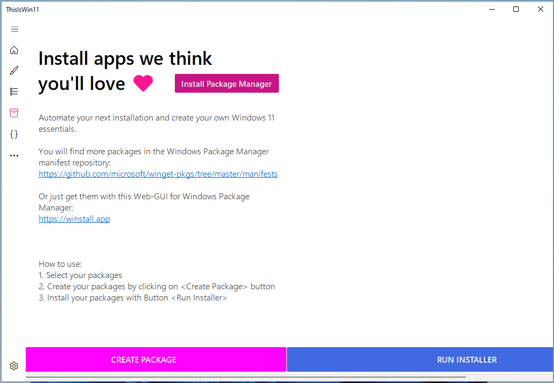
Task: Click the ThisIsWin11 window title
Action: coord(23,10)
